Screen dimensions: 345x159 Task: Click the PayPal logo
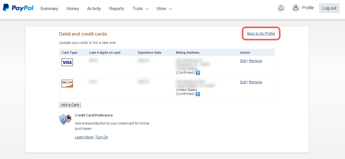point(18,8)
